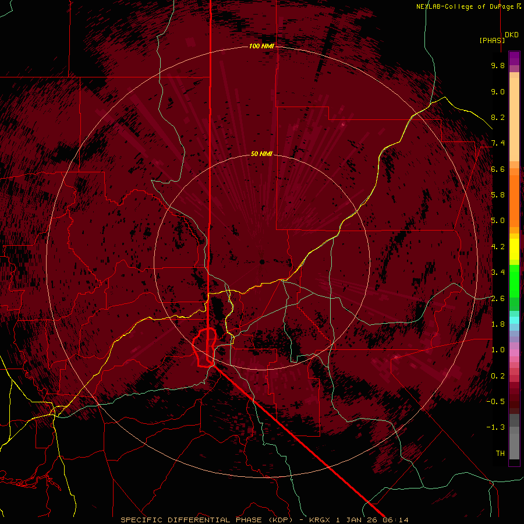Click the 100 NMI range ring label
Viewport: 524px width, 524px height.
pos(261,46)
